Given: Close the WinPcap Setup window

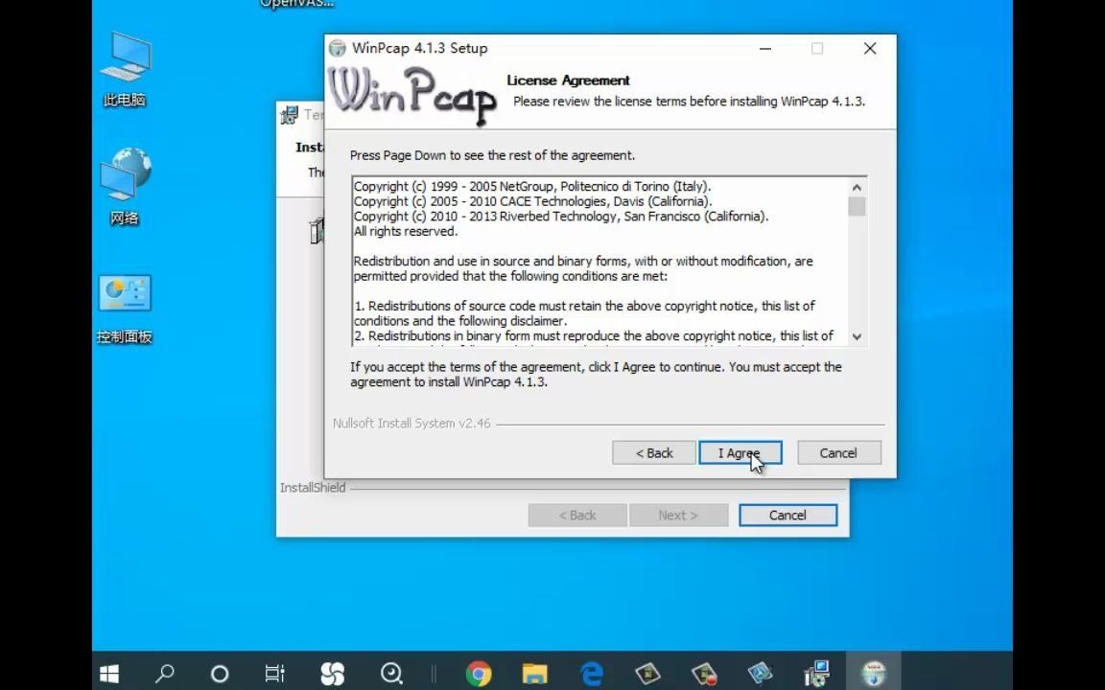Looking at the screenshot, I should (x=870, y=48).
